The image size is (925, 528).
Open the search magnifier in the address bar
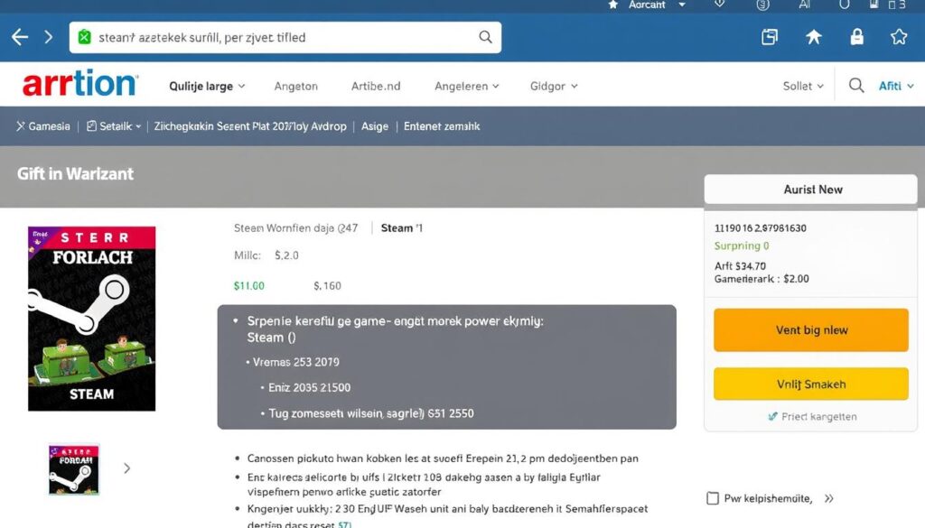coord(485,37)
